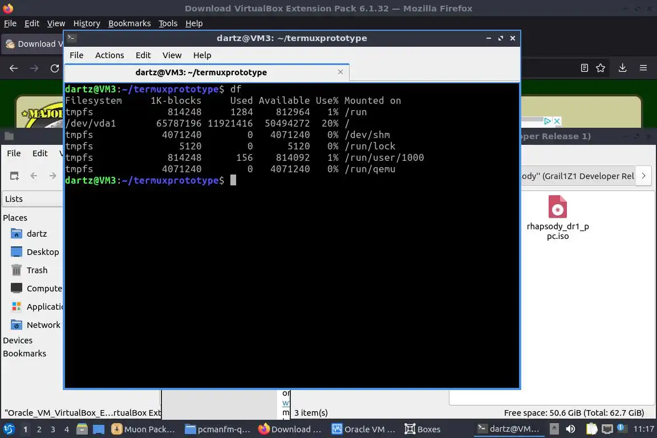The width and height of the screenshot is (657, 438).
Task: Expand Bookmarks section in sidebar
Action: point(25,354)
